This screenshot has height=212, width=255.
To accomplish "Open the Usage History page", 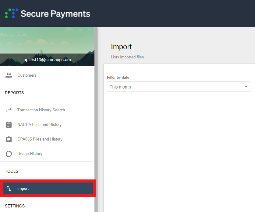I will pos(47,154).
